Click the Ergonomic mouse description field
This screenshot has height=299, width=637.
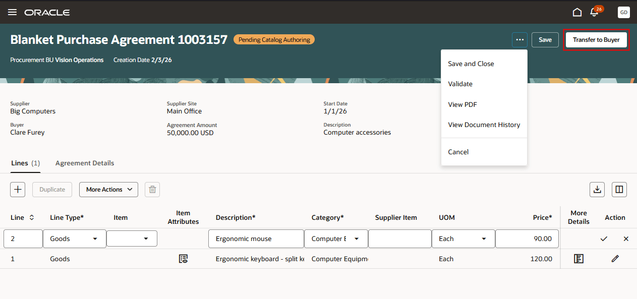pyautogui.click(x=256, y=238)
